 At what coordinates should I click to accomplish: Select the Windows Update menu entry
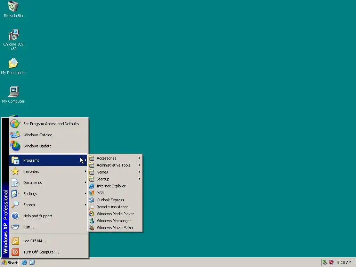(48, 146)
